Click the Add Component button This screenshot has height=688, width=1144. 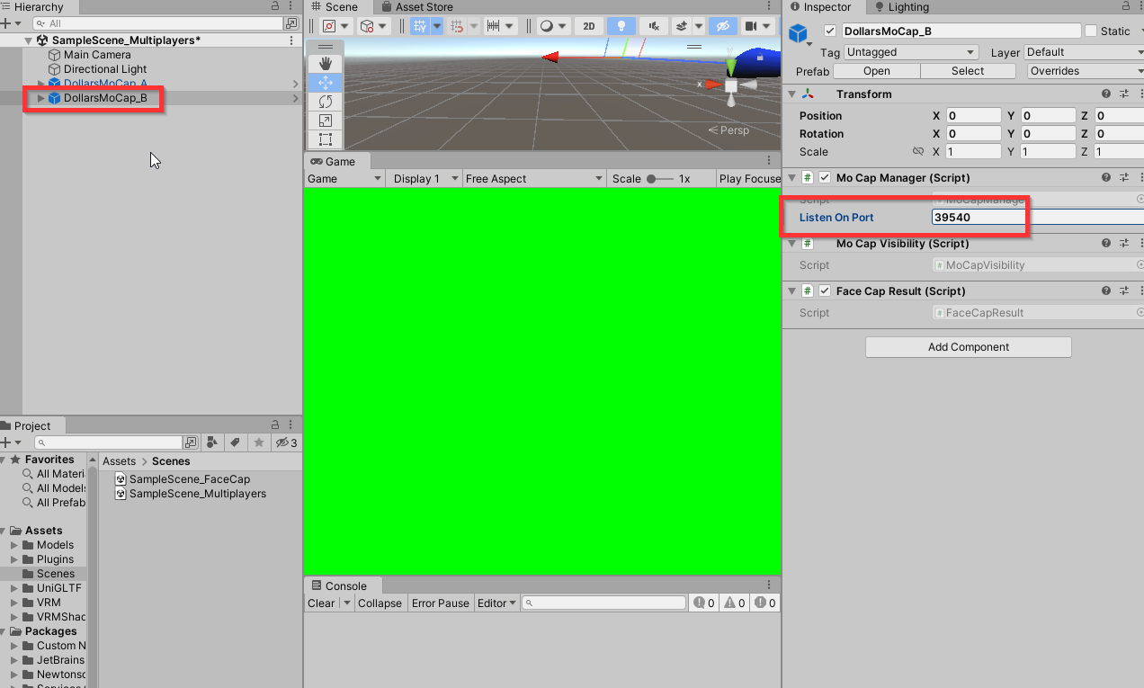pyautogui.click(x=968, y=347)
